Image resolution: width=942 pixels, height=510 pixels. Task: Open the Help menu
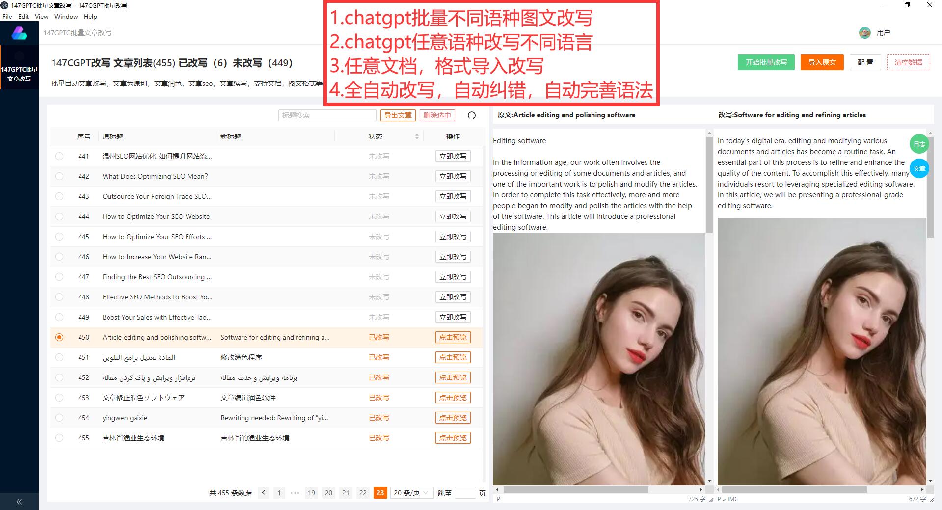90,16
